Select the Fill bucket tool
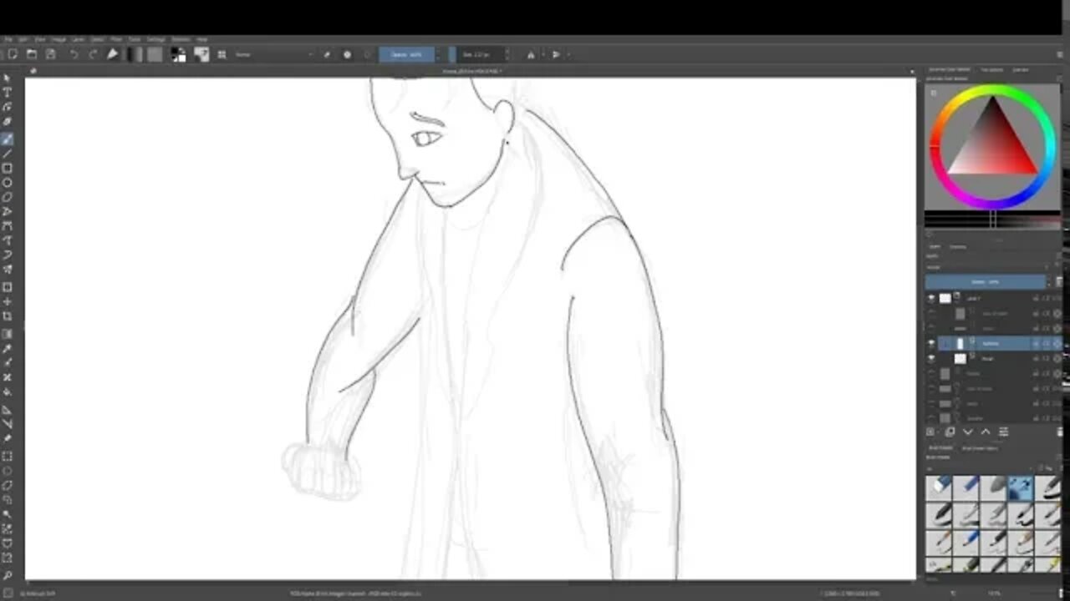This screenshot has width=1070, height=601. click(8, 392)
